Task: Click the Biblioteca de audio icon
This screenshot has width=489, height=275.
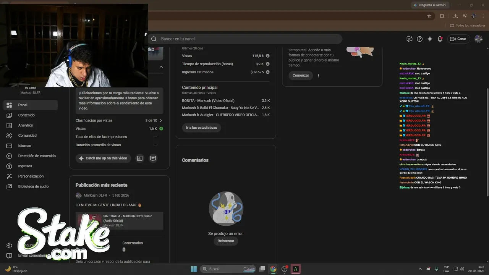Action: pos(10,186)
